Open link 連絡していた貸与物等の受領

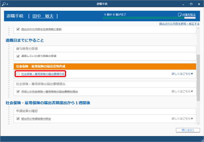click(39, 56)
